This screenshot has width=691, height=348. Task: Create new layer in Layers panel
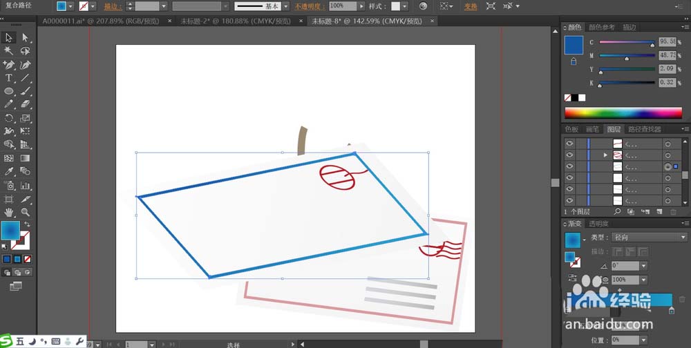coord(659,212)
